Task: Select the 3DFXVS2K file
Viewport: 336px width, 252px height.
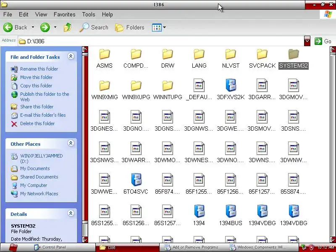Action: tap(231, 90)
